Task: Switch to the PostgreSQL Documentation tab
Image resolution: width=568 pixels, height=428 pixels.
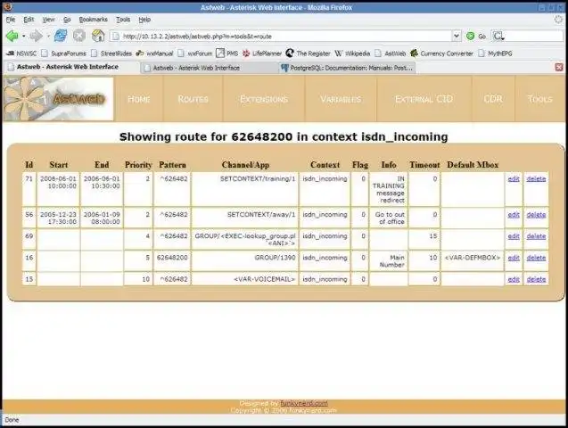Action: pyautogui.click(x=347, y=68)
